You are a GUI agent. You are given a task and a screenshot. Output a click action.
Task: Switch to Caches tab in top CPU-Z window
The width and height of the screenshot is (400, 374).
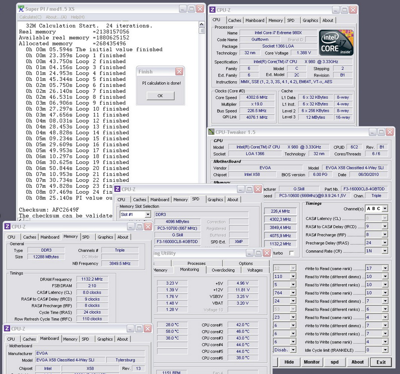point(234,20)
